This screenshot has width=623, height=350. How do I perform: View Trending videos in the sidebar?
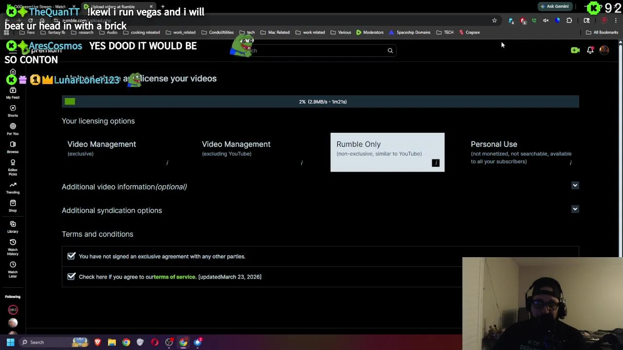coord(13,188)
